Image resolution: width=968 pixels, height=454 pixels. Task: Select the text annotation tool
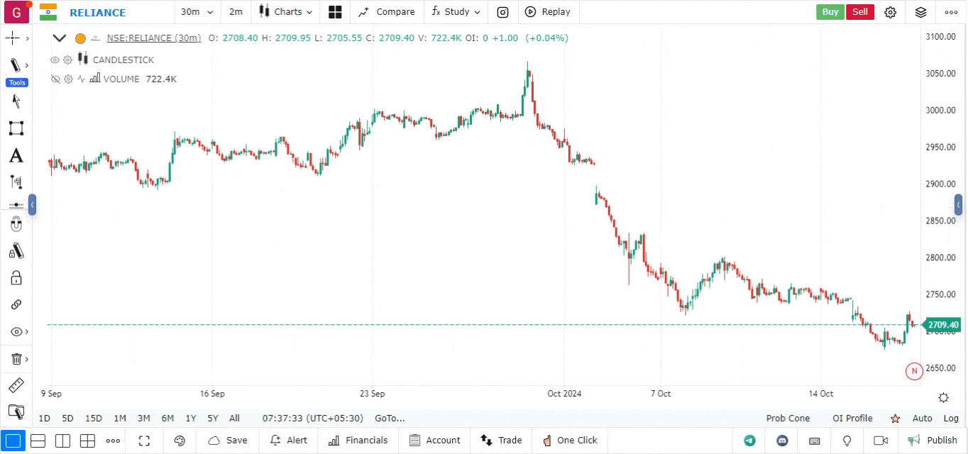[16, 155]
